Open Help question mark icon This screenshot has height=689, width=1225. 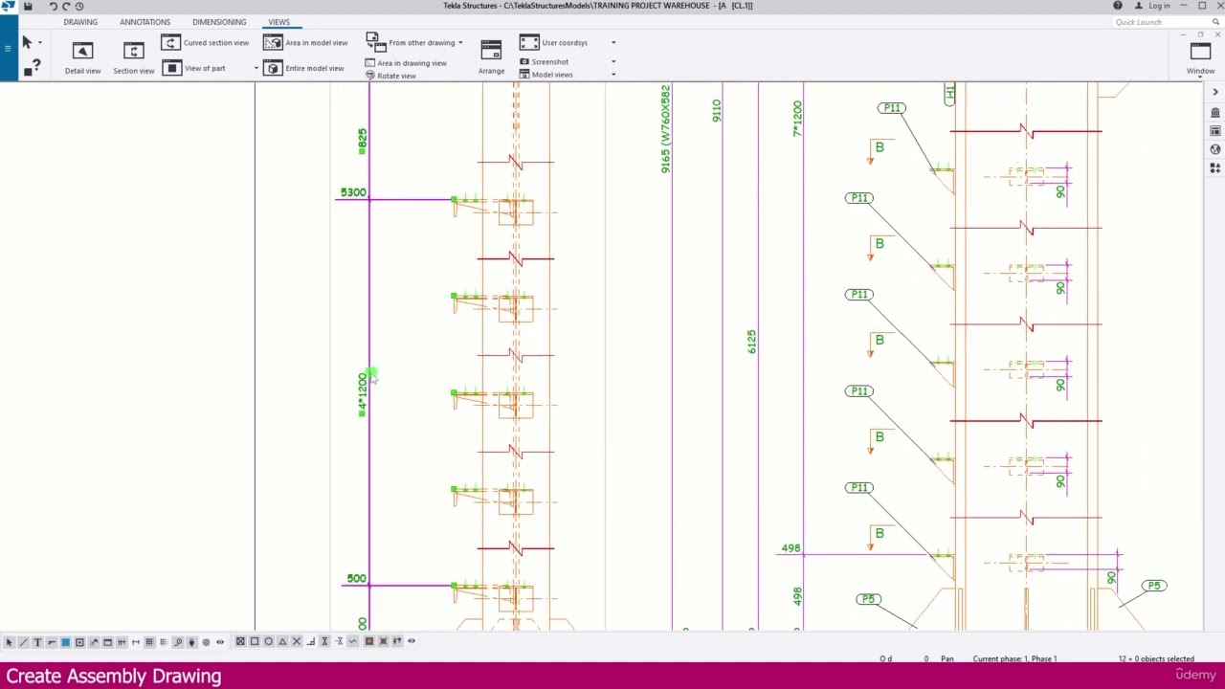pyautogui.click(x=1118, y=6)
